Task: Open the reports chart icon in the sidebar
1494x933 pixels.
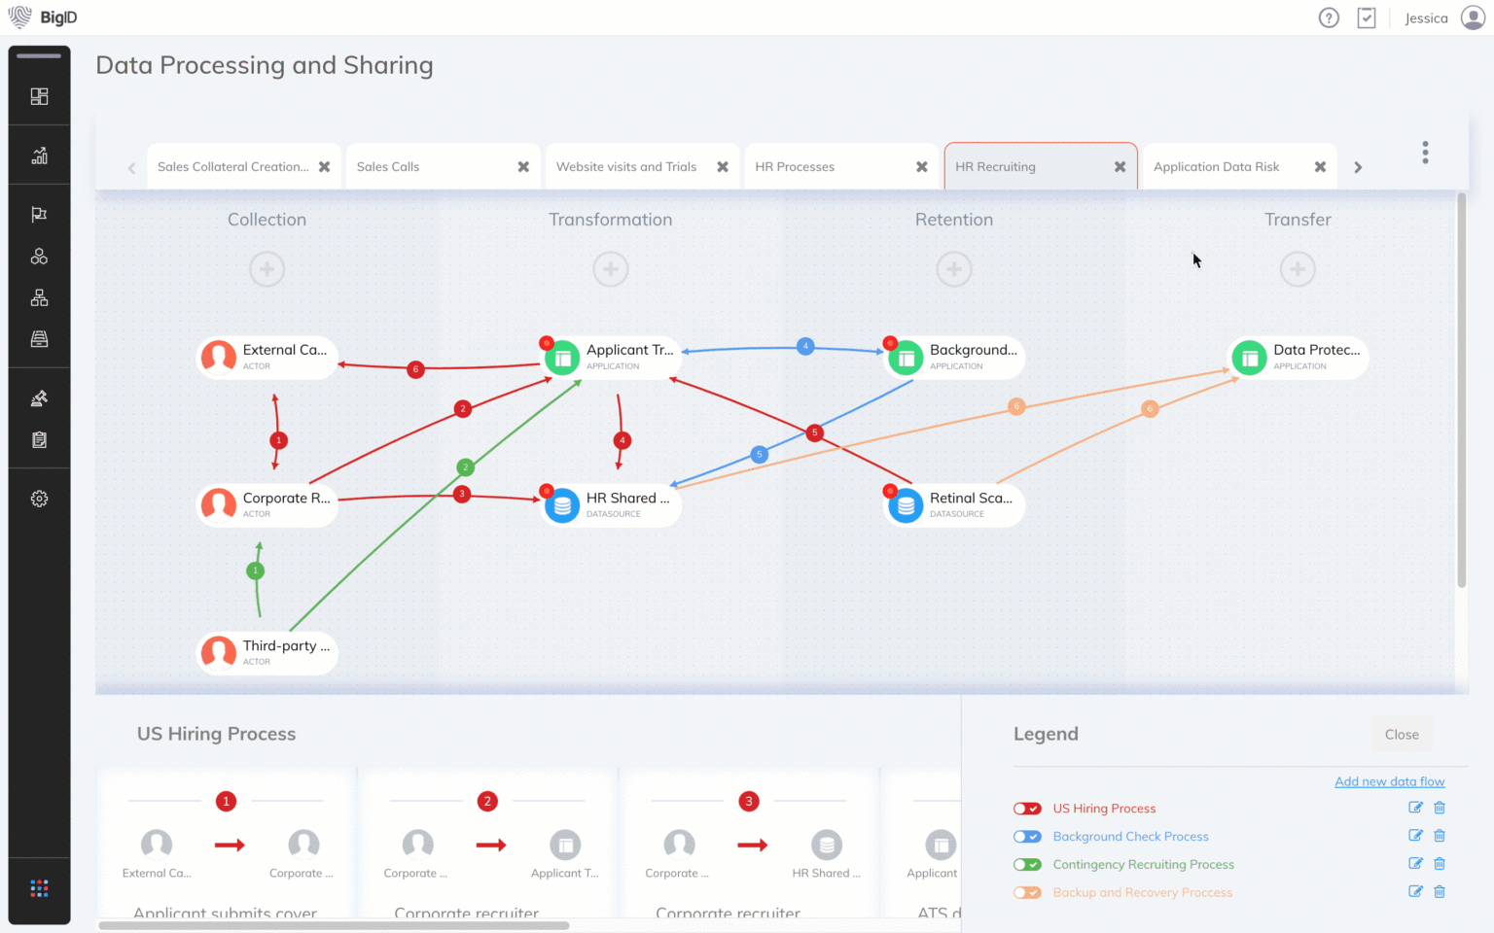Action: (39, 155)
